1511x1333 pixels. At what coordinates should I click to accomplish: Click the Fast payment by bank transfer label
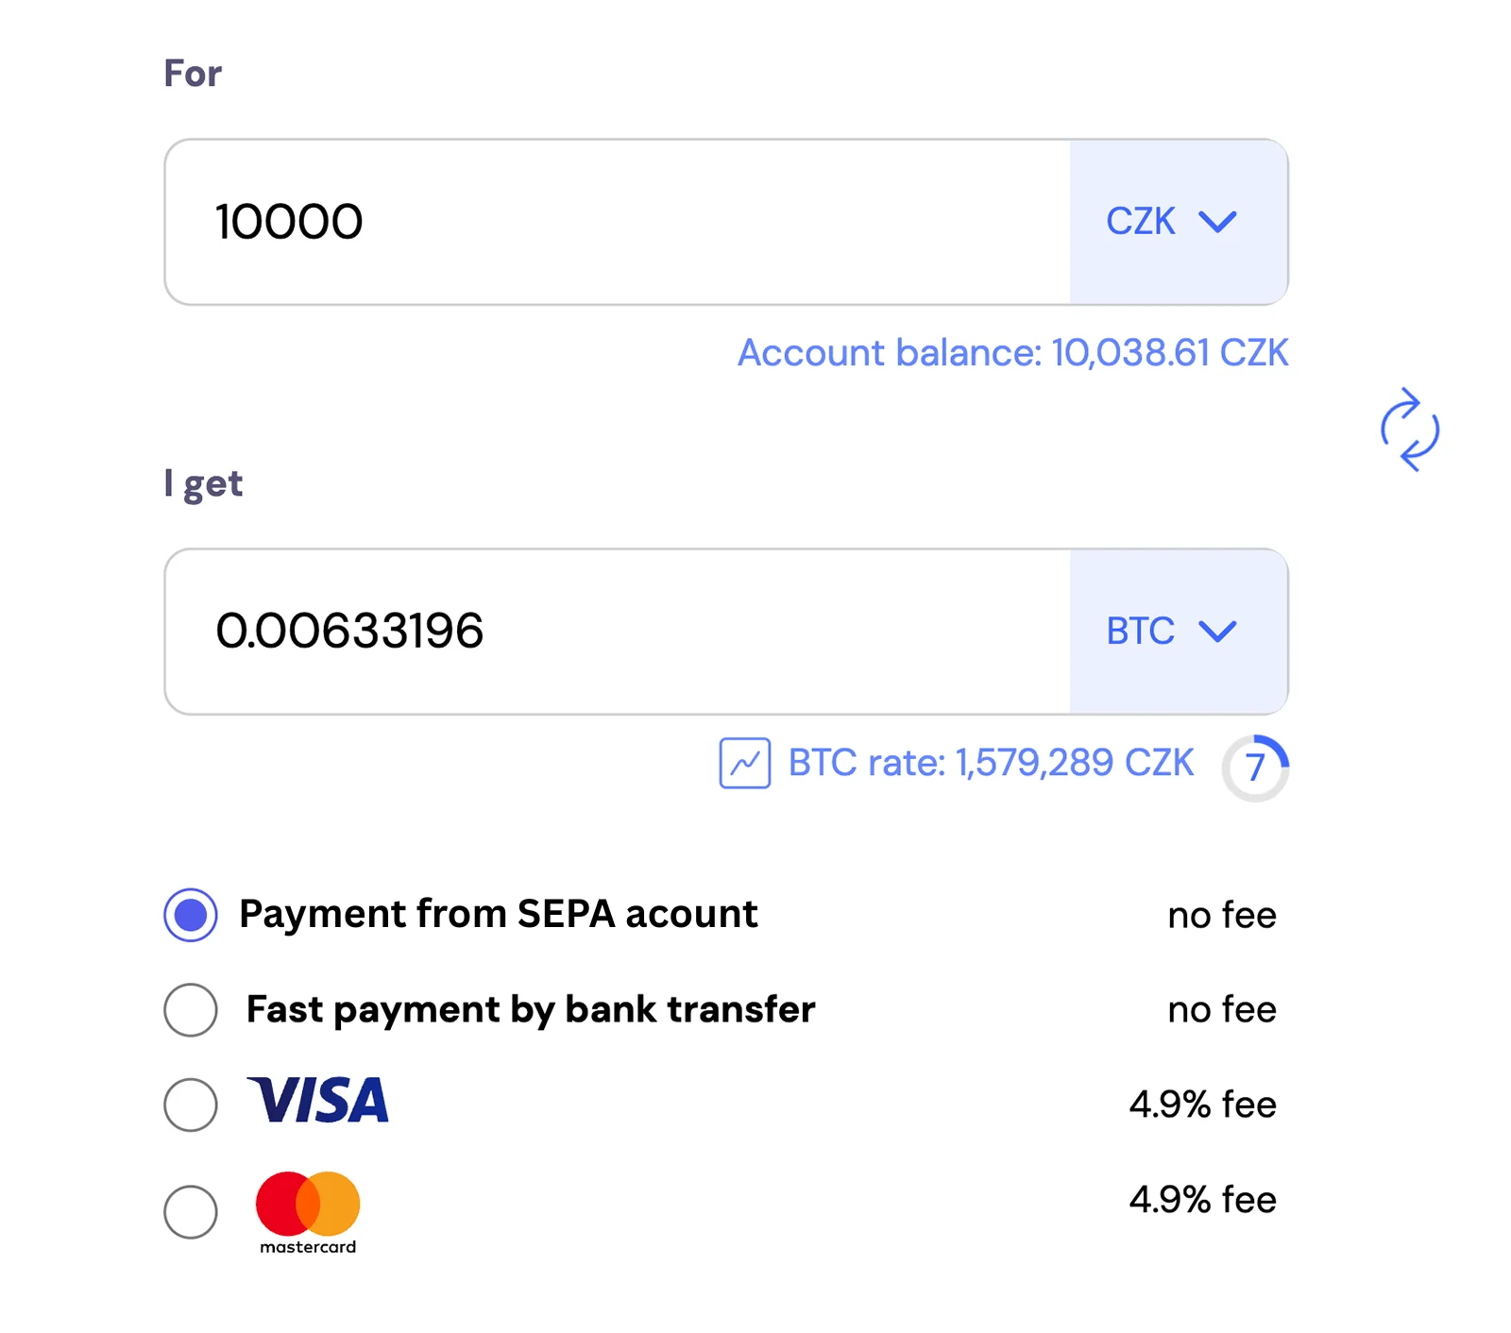point(531,1009)
